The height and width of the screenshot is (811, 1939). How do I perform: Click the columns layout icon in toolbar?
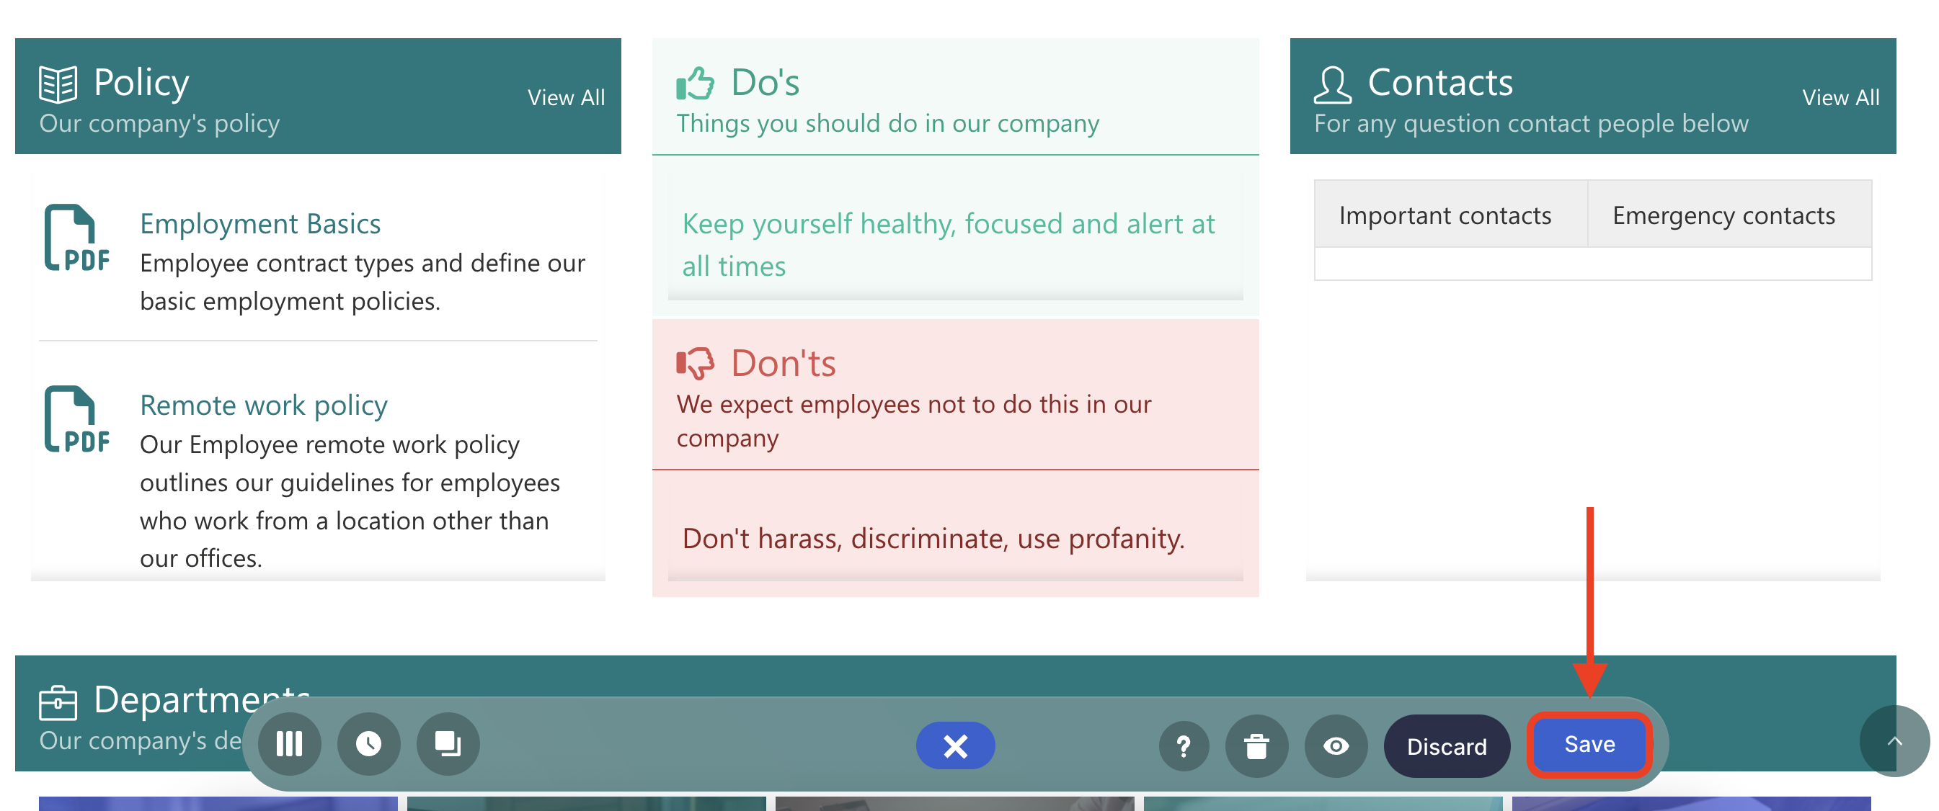(x=289, y=744)
